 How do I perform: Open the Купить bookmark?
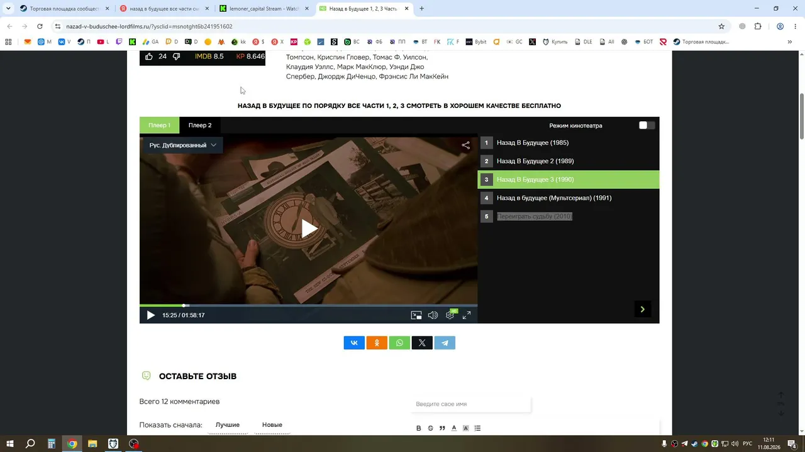coord(554,42)
